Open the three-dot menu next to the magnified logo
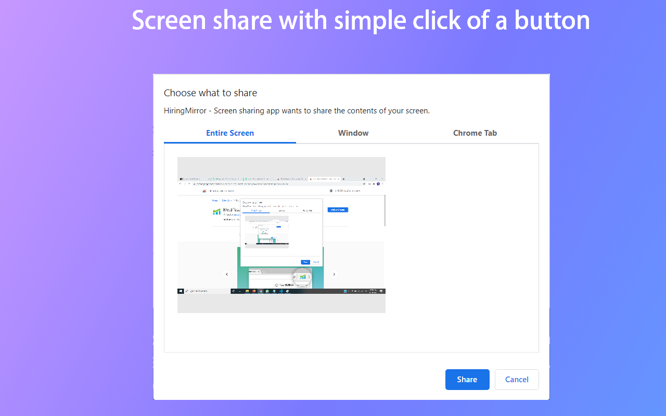This screenshot has height=416, width=666. 310,277
